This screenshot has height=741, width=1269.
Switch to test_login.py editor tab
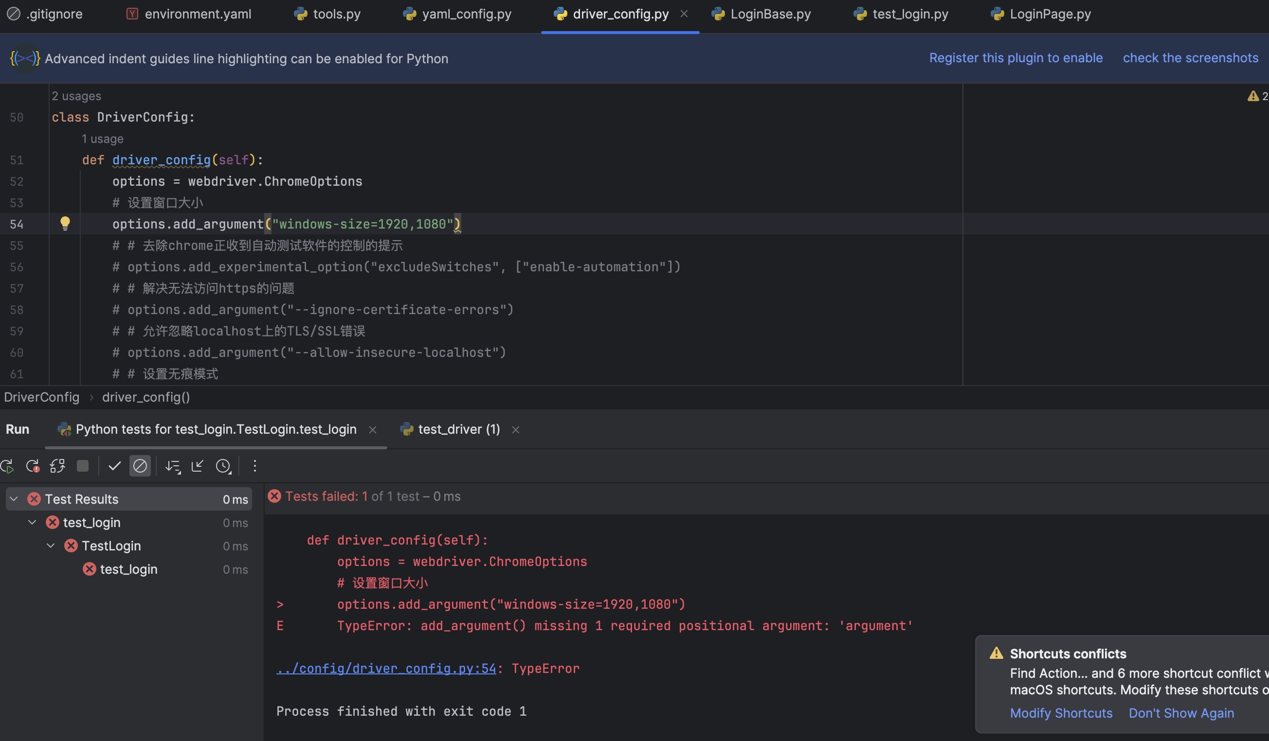click(901, 14)
